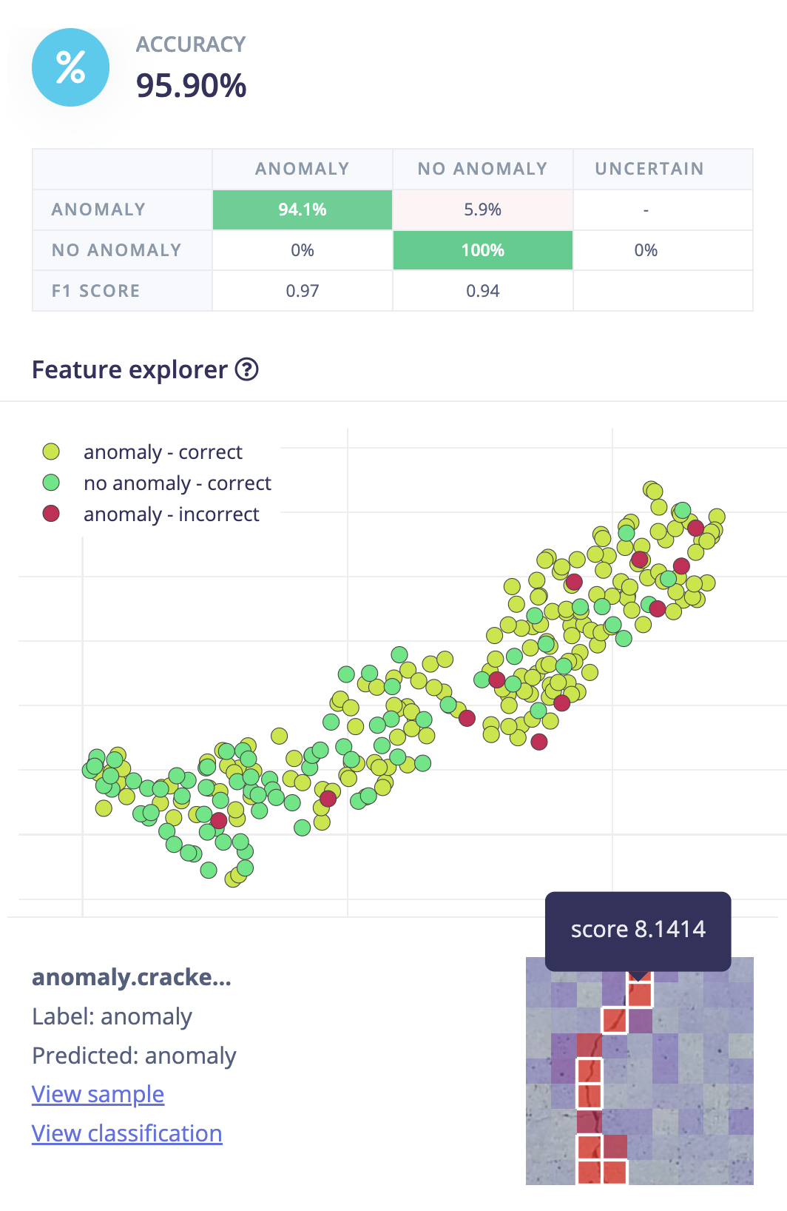Expand the 'score 8.1414' tooltip popup
The image size is (787, 1211).
click(x=638, y=929)
